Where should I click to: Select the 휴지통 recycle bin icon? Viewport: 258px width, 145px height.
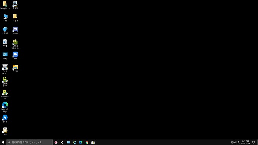click(x=5, y=43)
